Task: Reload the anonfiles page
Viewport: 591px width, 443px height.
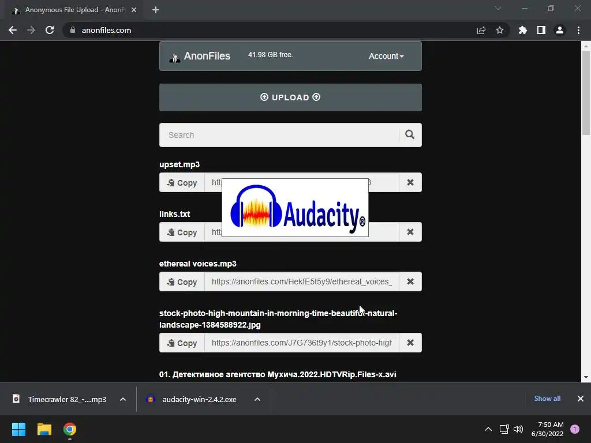Action: pyautogui.click(x=50, y=30)
